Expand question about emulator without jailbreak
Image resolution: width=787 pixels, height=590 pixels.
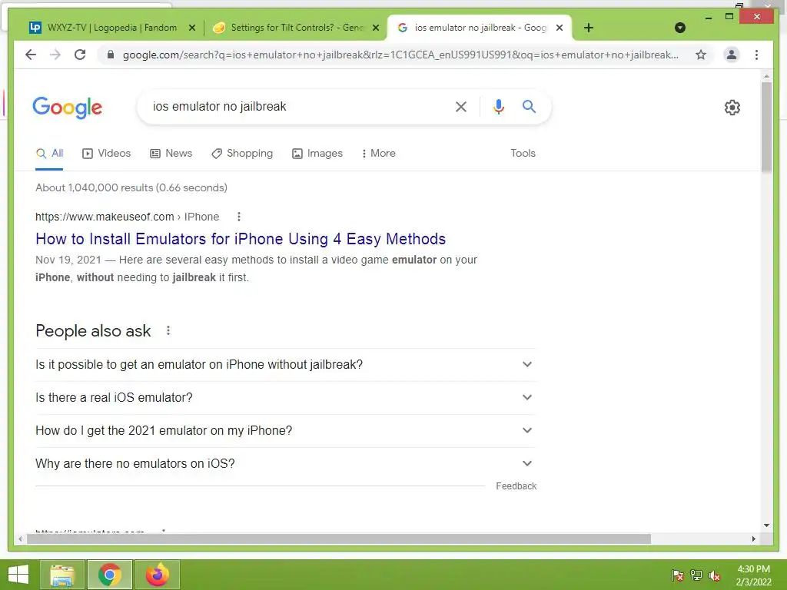coord(285,365)
